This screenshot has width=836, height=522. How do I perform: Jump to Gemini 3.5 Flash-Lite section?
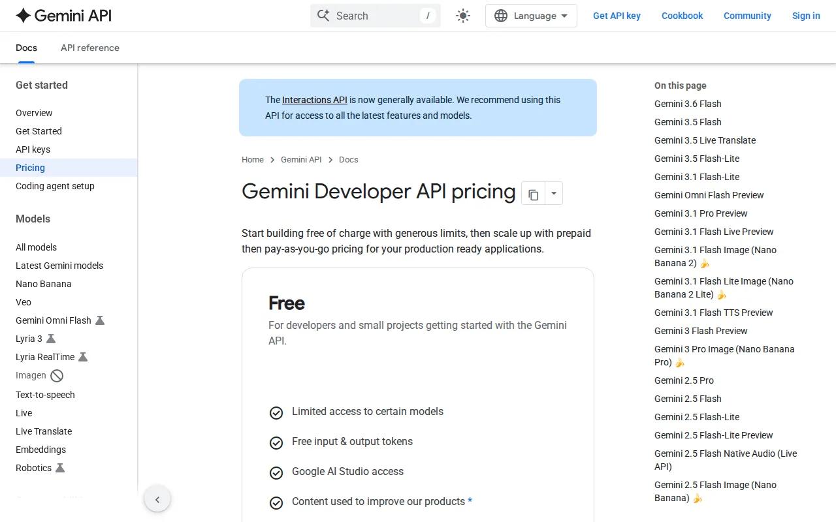[697, 159]
